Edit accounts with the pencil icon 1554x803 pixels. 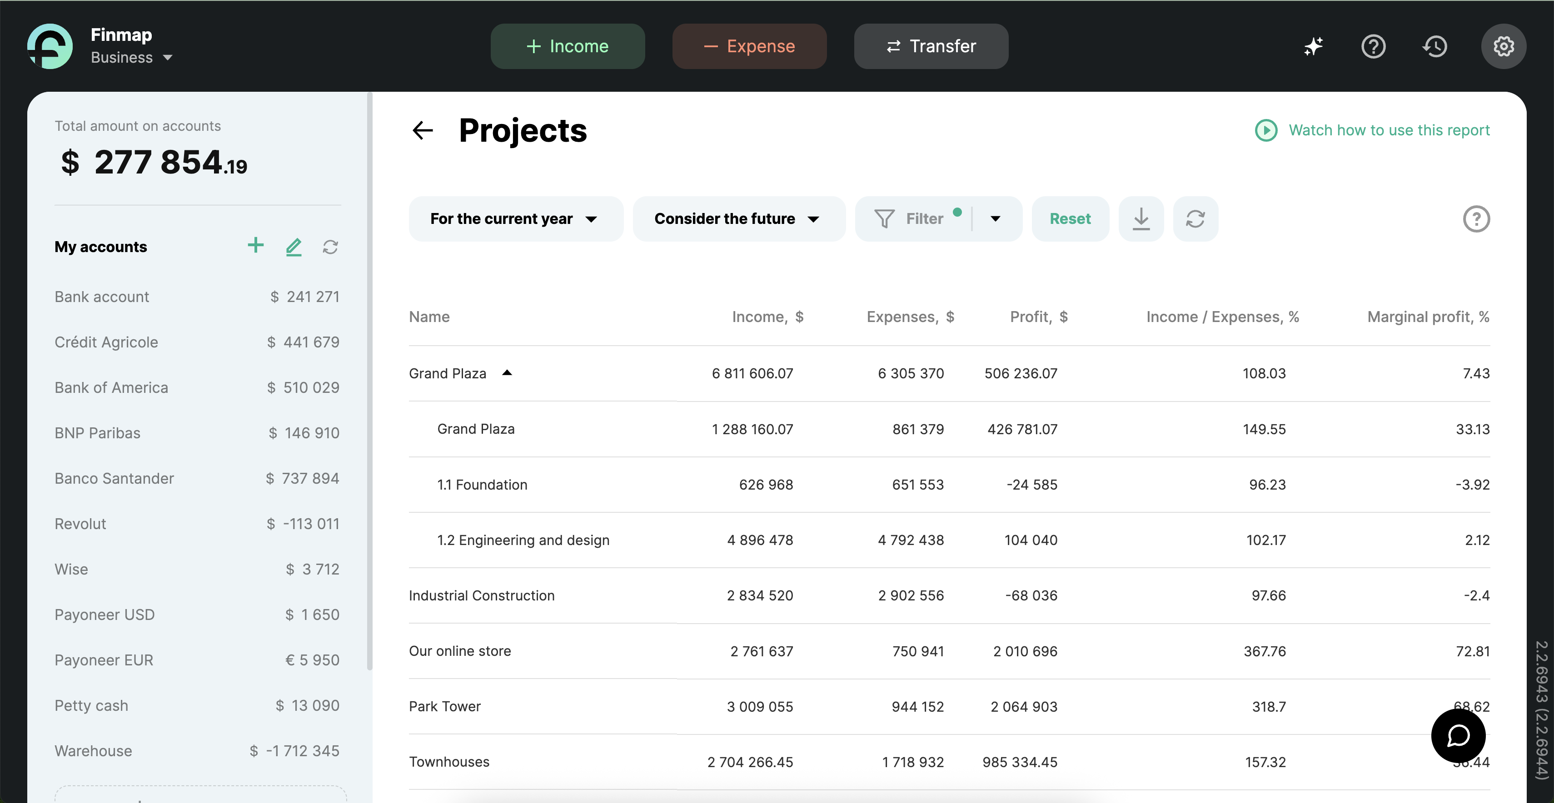coord(293,247)
